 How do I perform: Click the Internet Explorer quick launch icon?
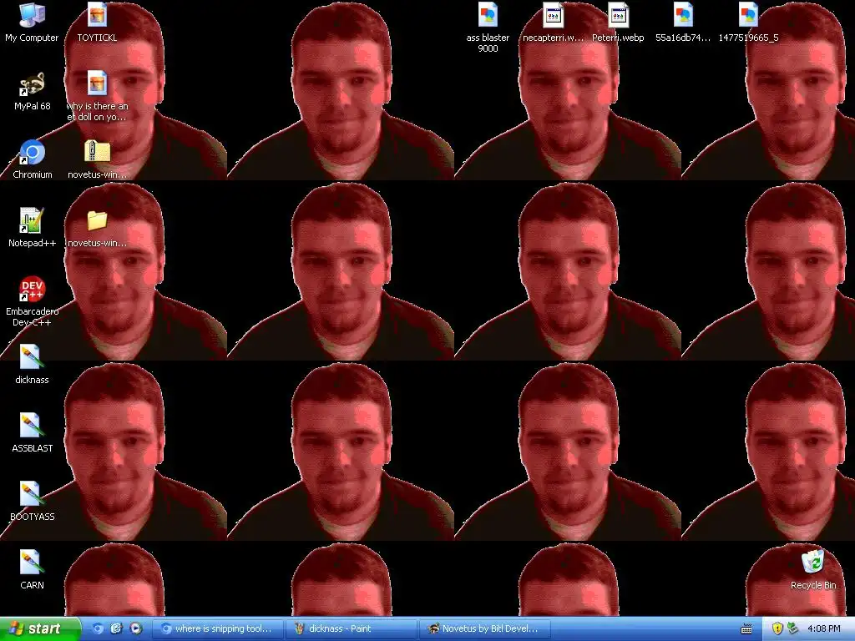click(116, 628)
